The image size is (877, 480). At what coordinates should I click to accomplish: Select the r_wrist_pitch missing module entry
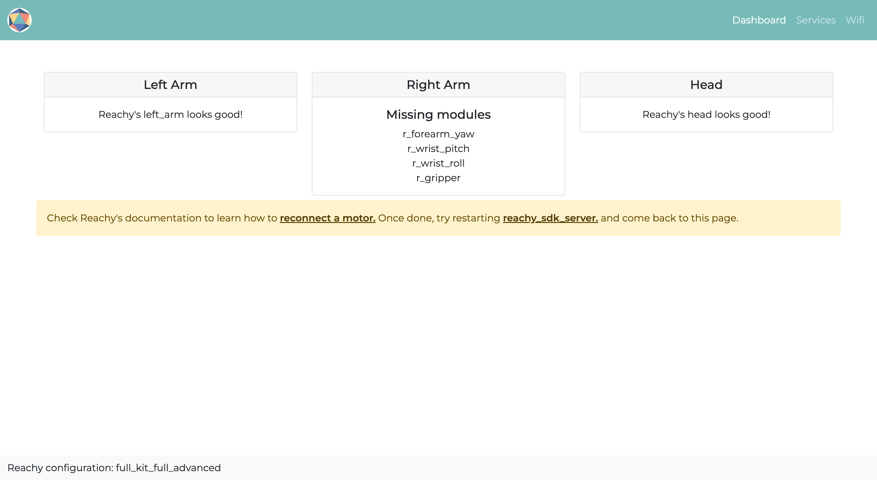pyautogui.click(x=438, y=149)
